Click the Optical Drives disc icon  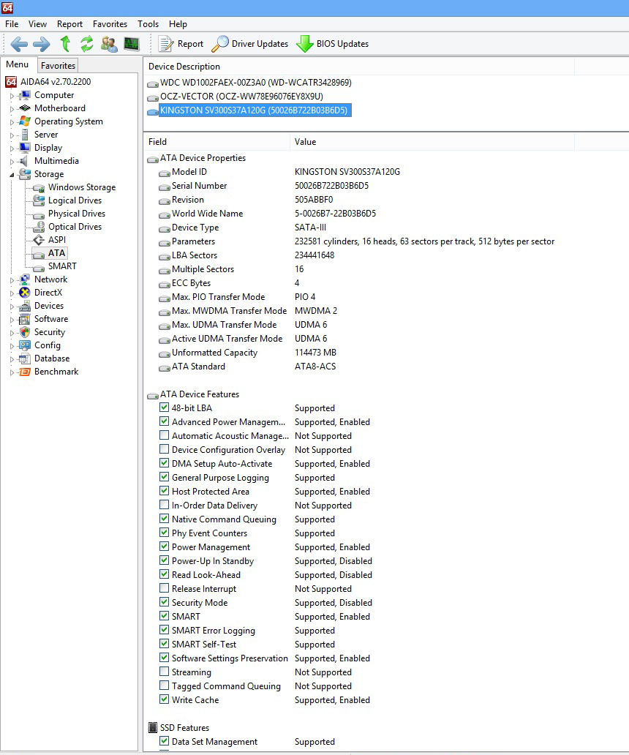(x=39, y=227)
